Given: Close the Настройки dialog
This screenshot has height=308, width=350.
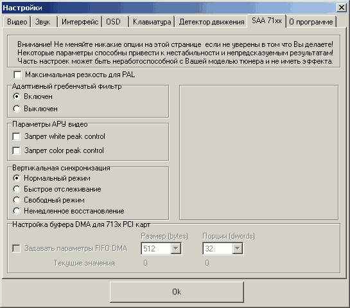Looking at the screenshot, I should (x=342, y=8).
